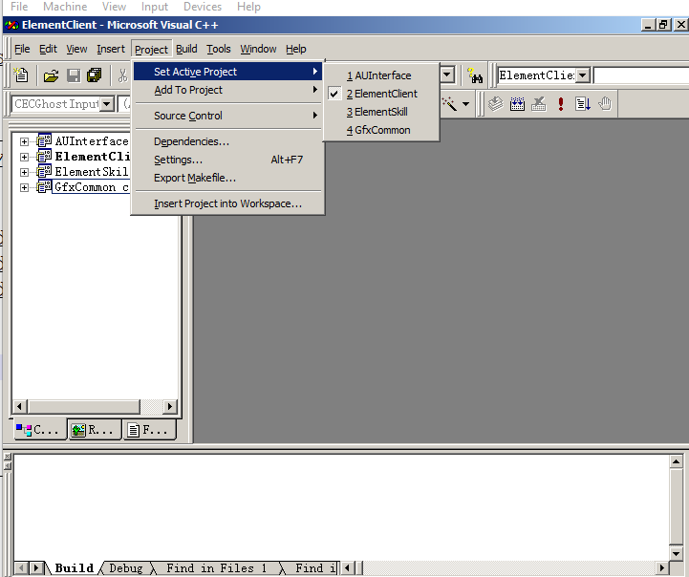Click the Save All toolbar icon
Viewport: 689px width, 577px height.
pyautogui.click(x=94, y=75)
